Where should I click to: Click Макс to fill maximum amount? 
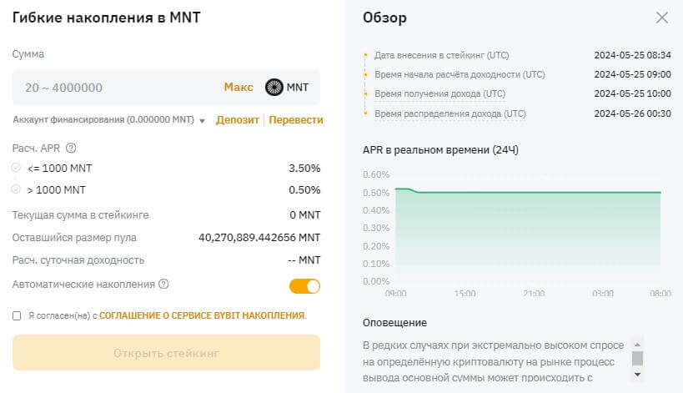point(239,87)
